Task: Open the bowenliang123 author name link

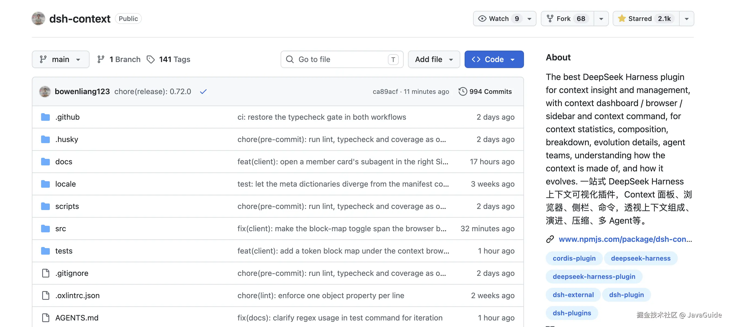Action: [82, 91]
